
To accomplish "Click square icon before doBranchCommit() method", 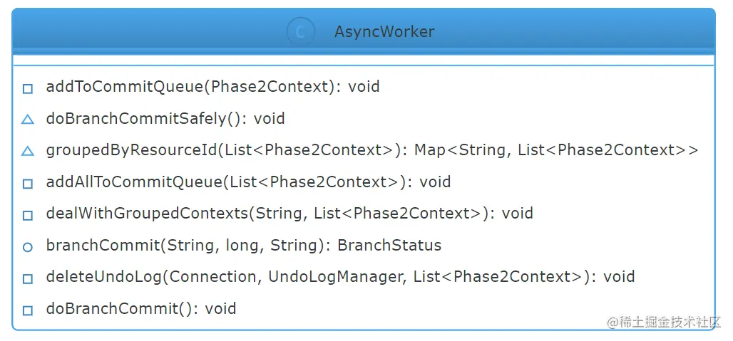I will [x=28, y=310].
